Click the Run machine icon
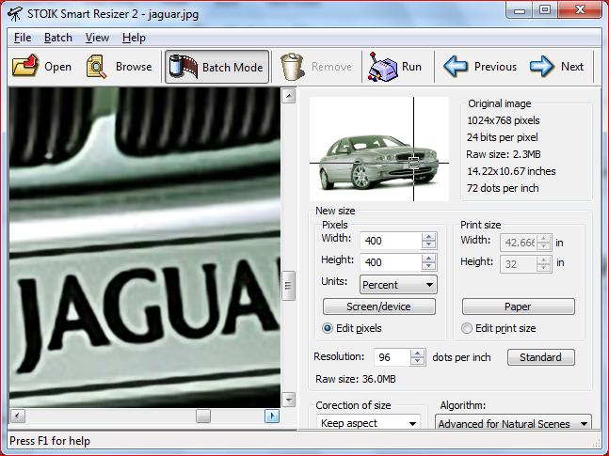This screenshot has width=609, height=456. click(382, 67)
